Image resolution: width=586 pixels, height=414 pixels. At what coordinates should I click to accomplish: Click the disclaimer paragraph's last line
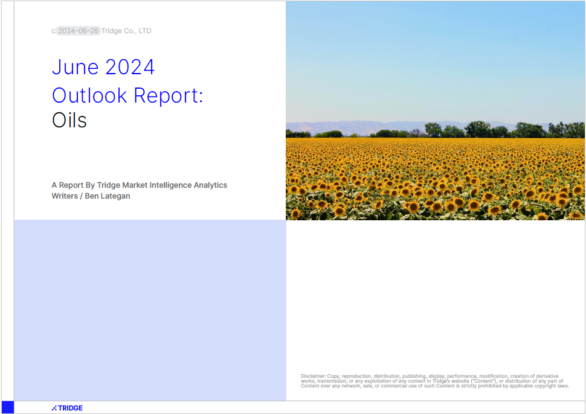pos(435,386)
